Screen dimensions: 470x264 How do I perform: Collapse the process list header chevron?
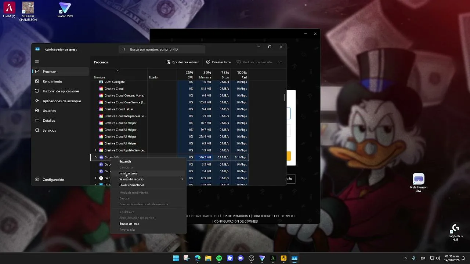pyautogui.click(x=117, y=71)
